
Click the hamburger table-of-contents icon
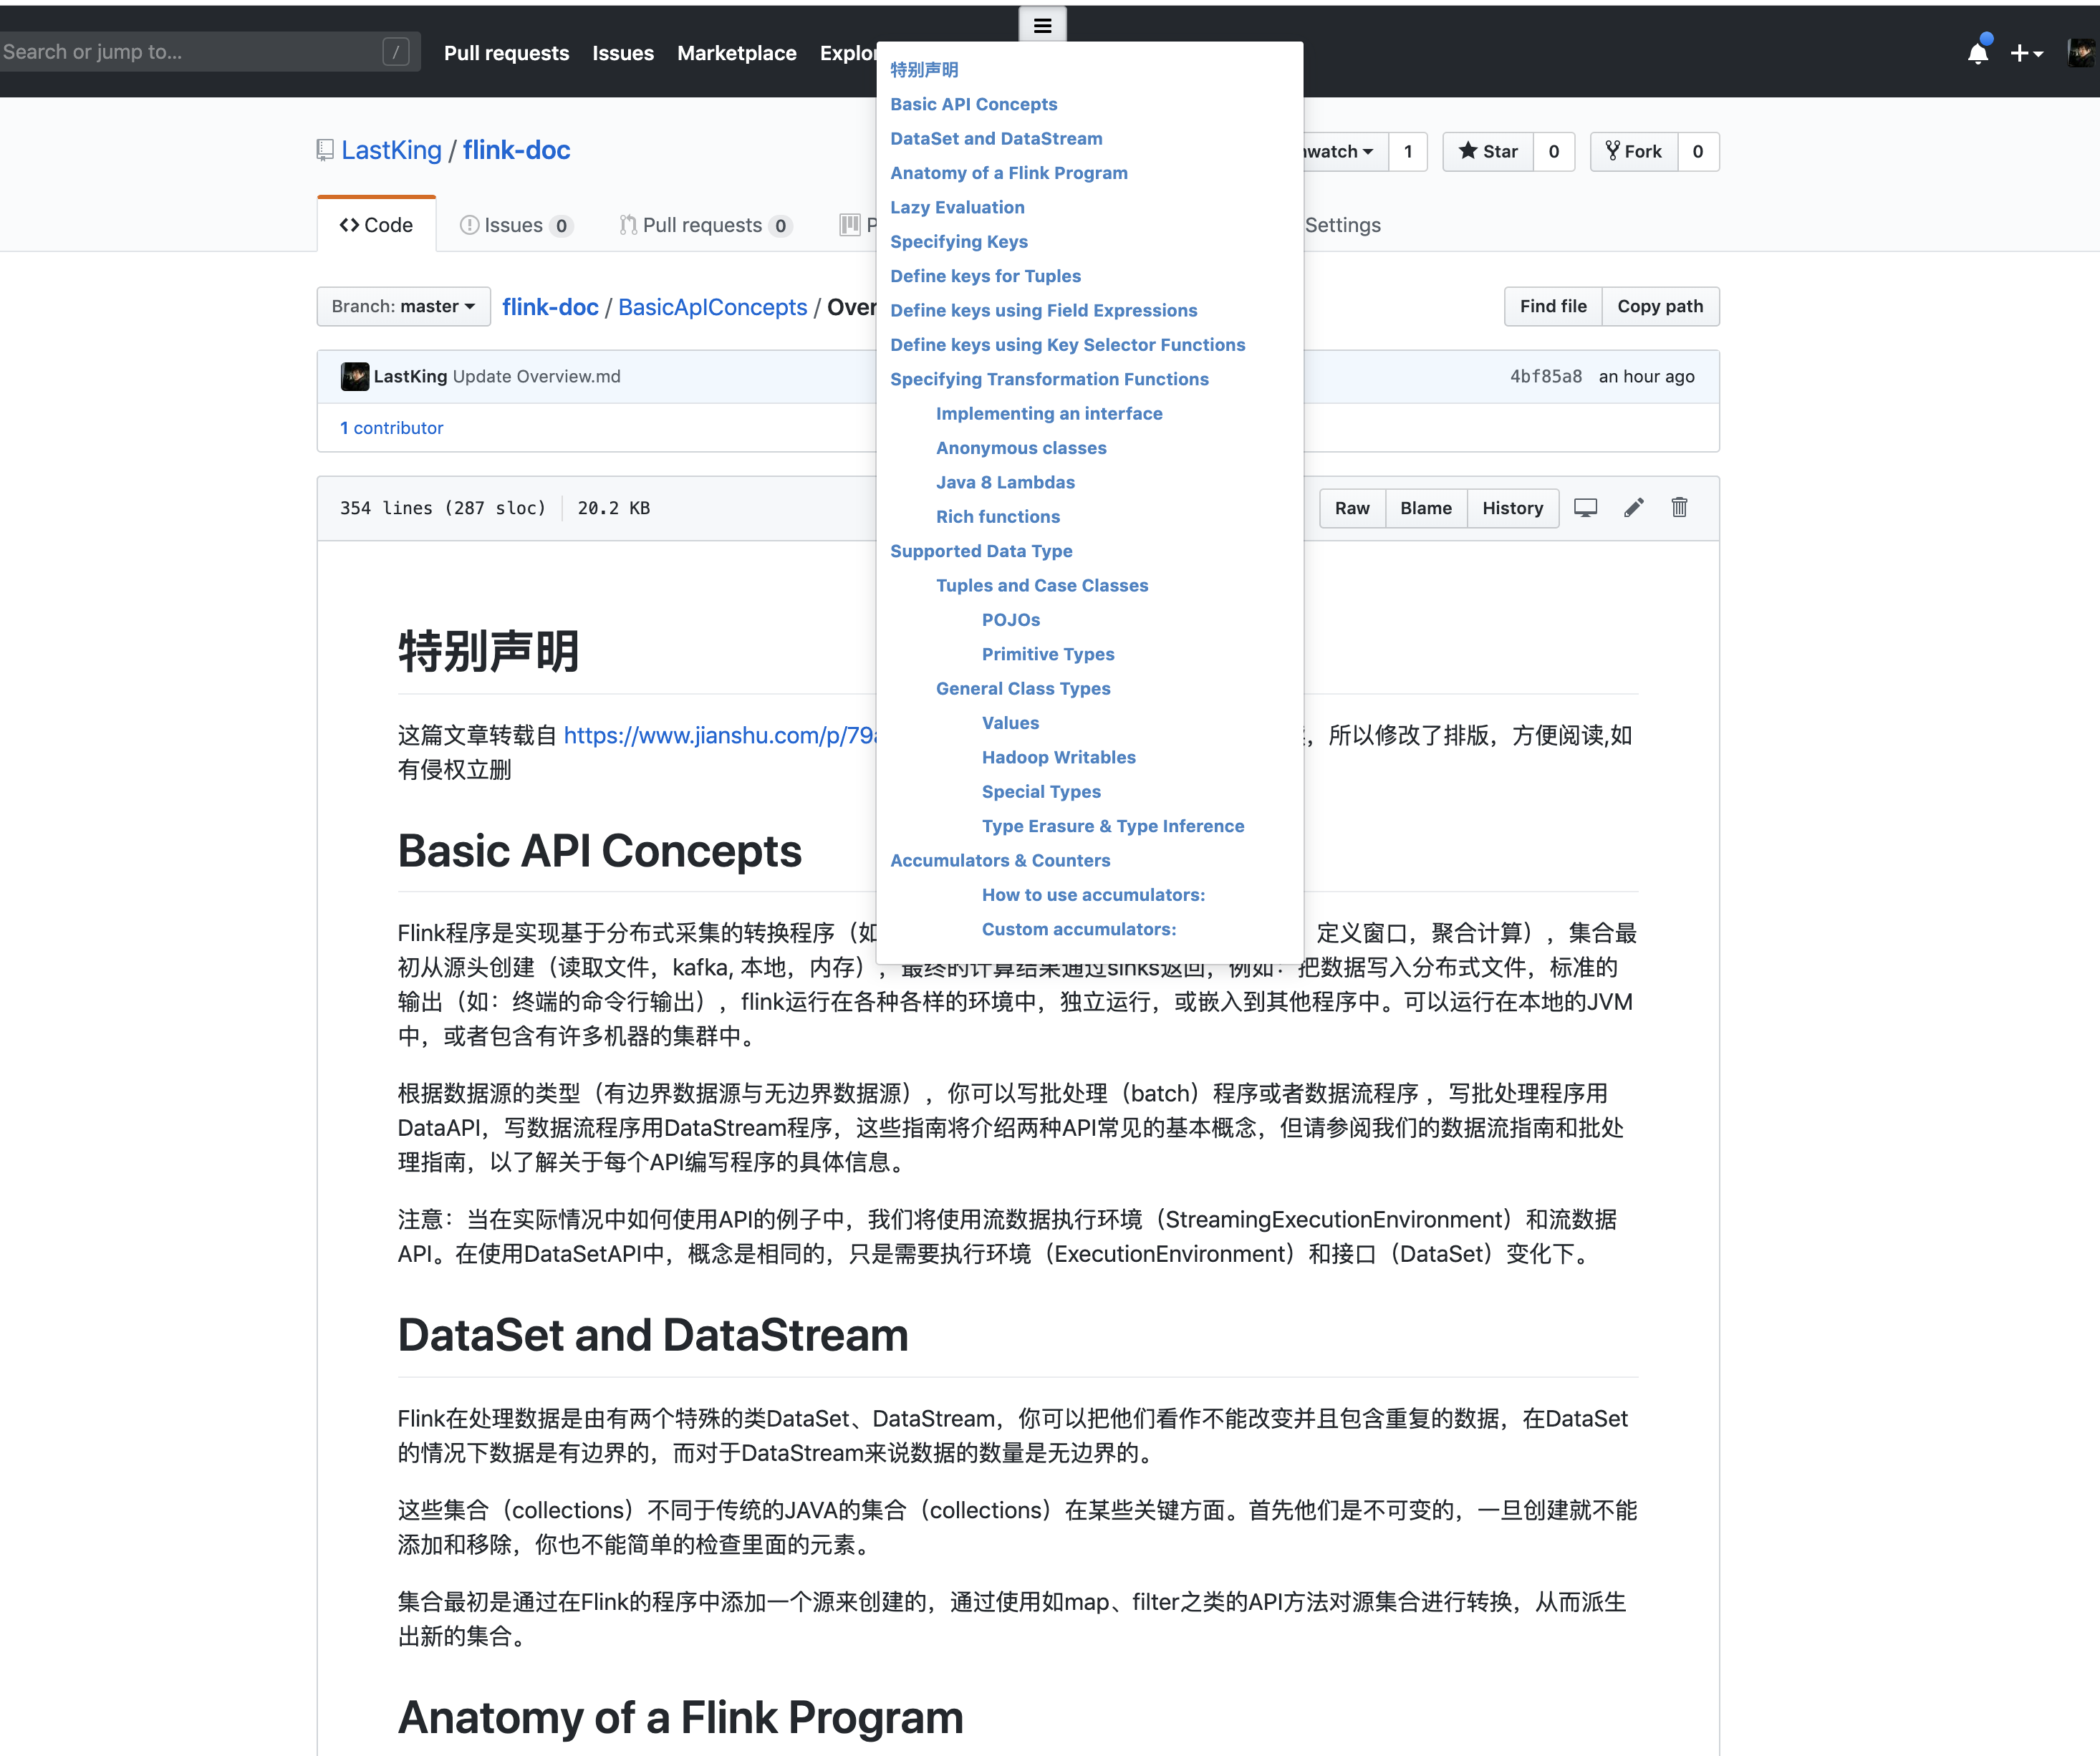pyautogui.click(x=1042, y=26)
